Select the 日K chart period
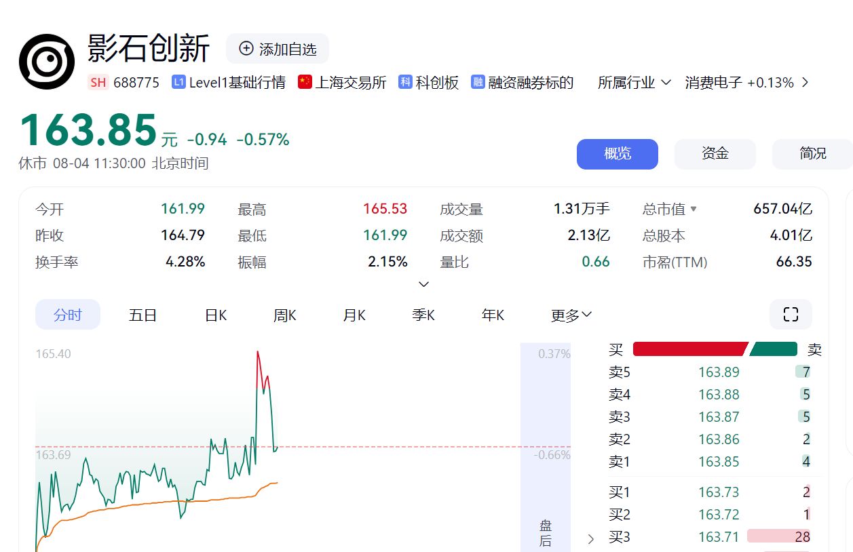This screenshot has width=853, height=552. click(x=216, y=315)
